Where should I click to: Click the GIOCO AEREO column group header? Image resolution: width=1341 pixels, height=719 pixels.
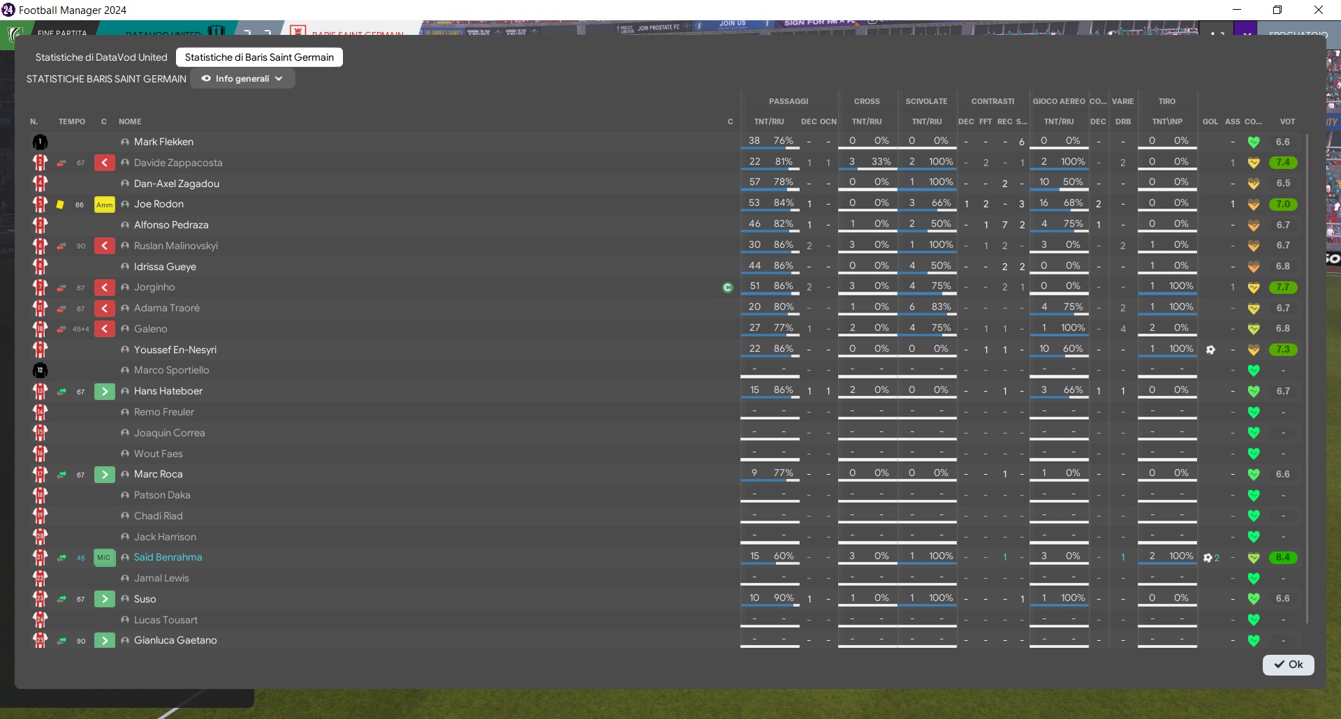click(1059, 101)
